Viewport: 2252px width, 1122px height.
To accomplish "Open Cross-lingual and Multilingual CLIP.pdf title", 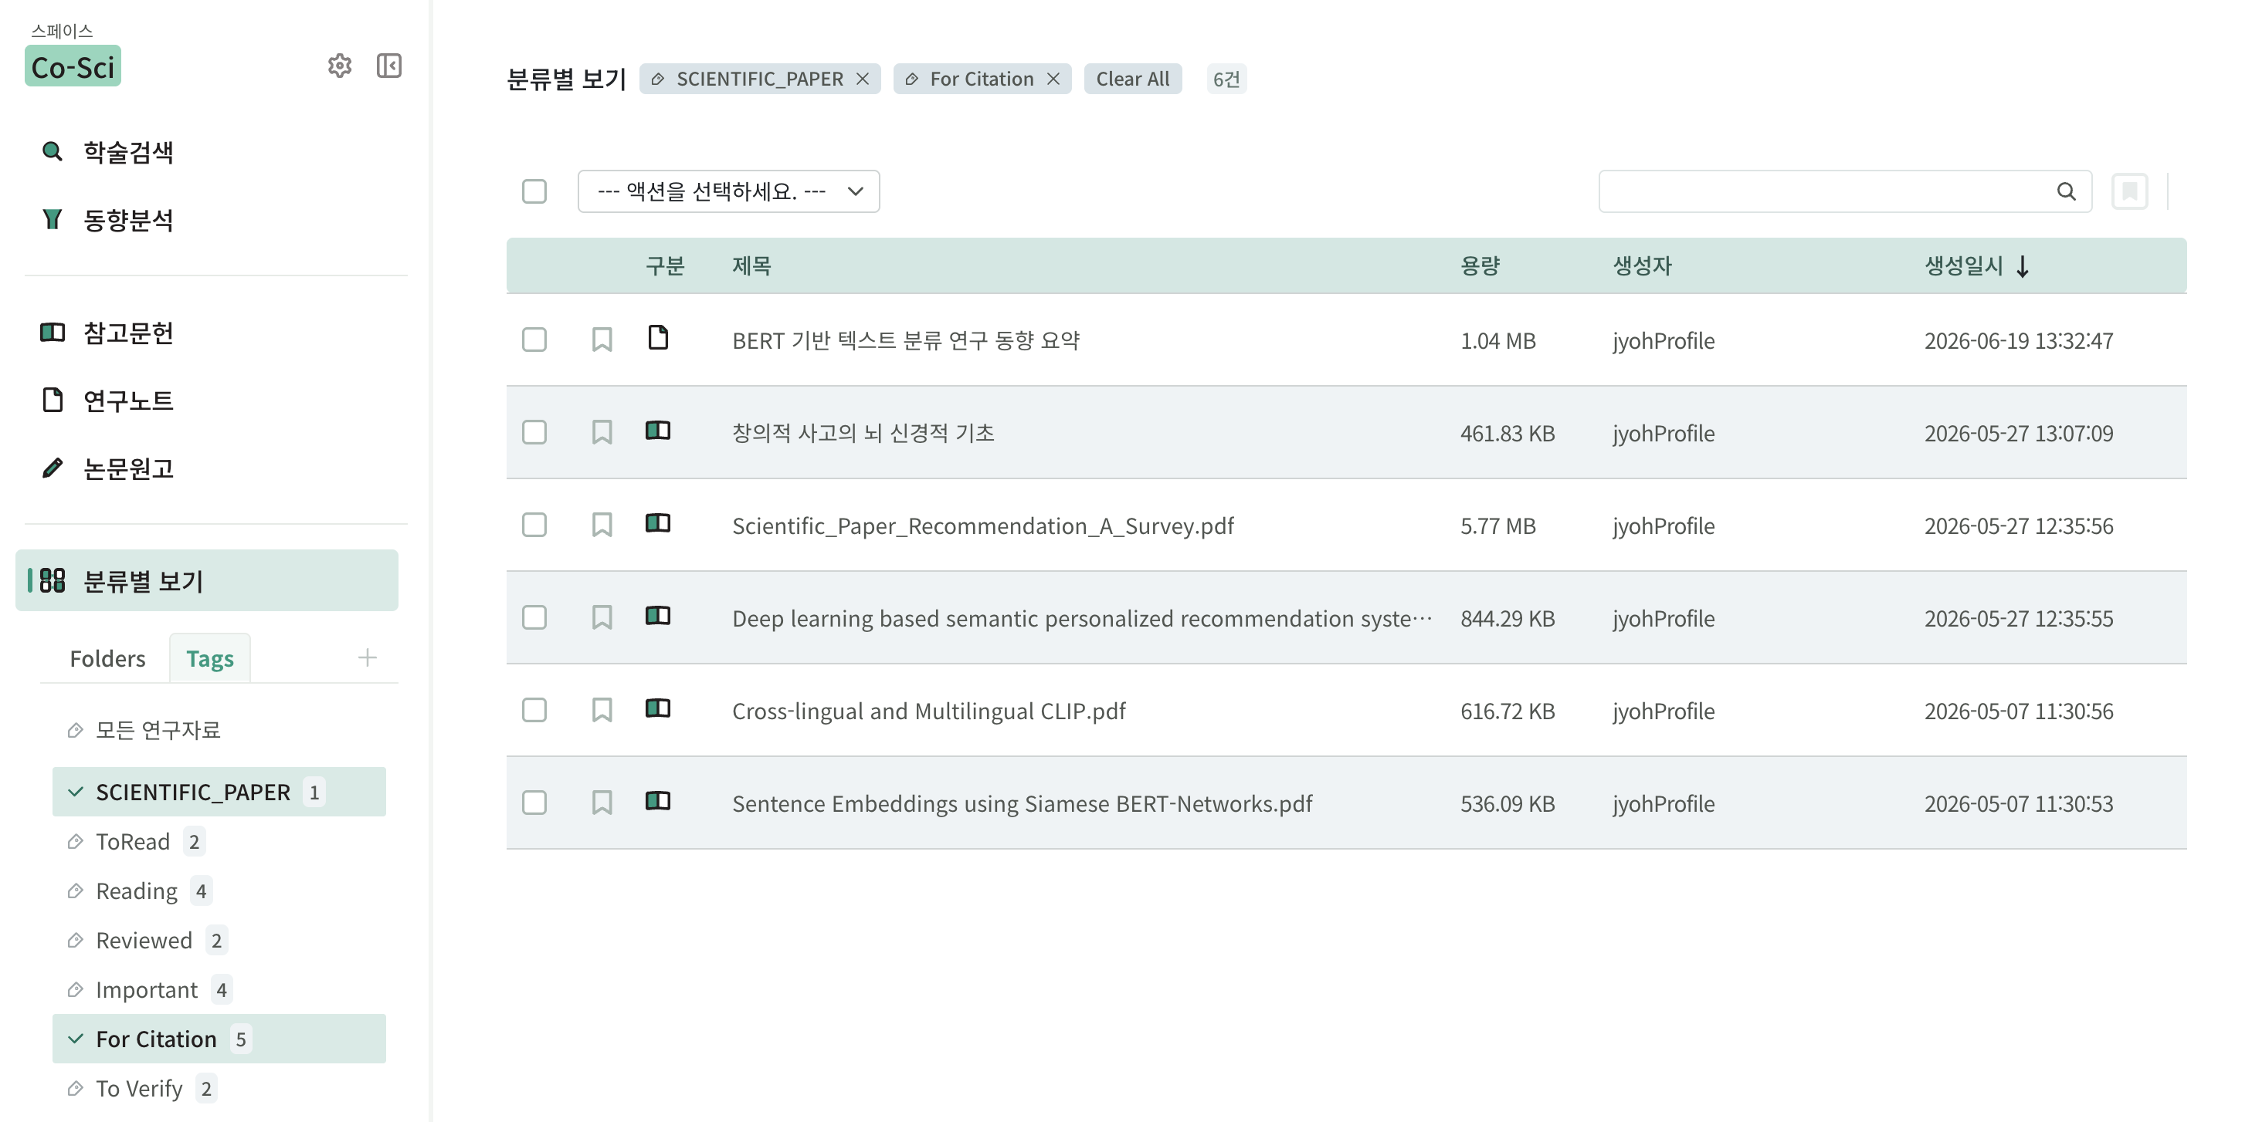I will point(928,711).
